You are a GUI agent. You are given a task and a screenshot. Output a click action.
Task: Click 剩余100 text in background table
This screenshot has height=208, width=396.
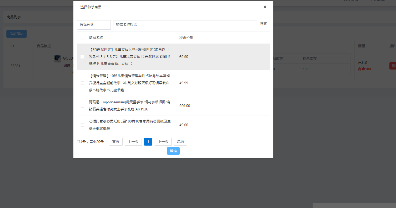tap(364, 69)
